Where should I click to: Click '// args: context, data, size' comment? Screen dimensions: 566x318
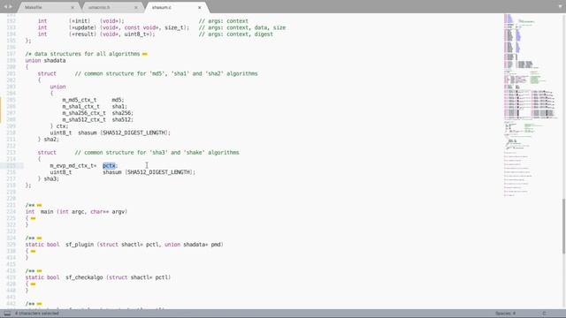242,27
